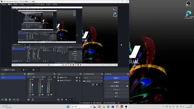This screenshot has width=194, height=109.
Task: Mute the マイク audio channel speaker
Action: click(51, 95)
